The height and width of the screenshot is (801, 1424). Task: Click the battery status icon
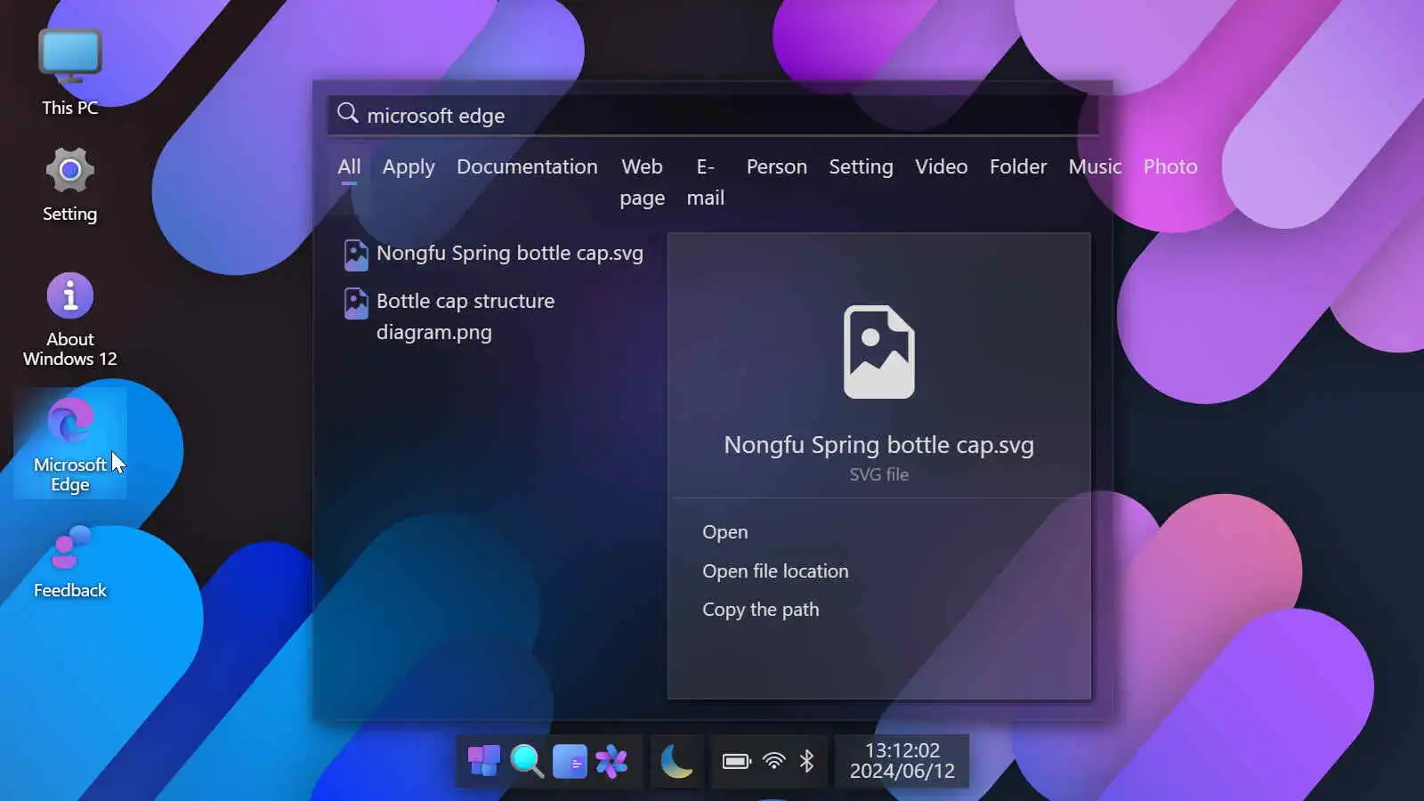pos(737,761)
